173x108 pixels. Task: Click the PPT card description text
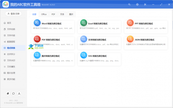click(x=146, y=28)
